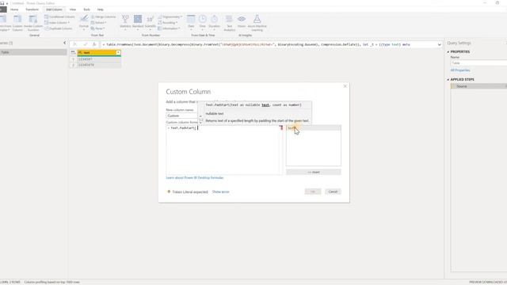Screen dimensions: 507x285
Task: Open the Tools tab
Action: (x=86, y=9)
